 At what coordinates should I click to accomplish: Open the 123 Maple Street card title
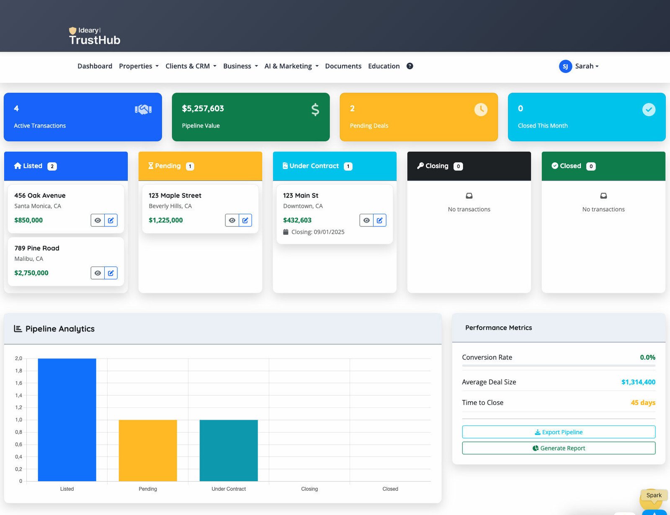tap(175, 195)
